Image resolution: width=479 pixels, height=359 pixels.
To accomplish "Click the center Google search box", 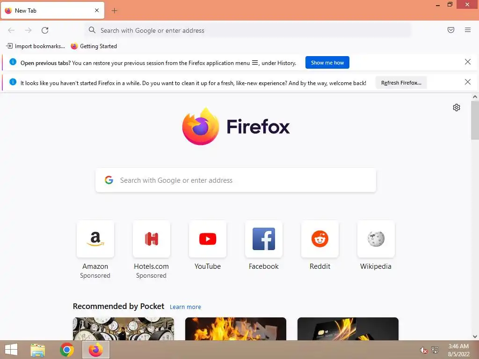I will pos(236,180).
